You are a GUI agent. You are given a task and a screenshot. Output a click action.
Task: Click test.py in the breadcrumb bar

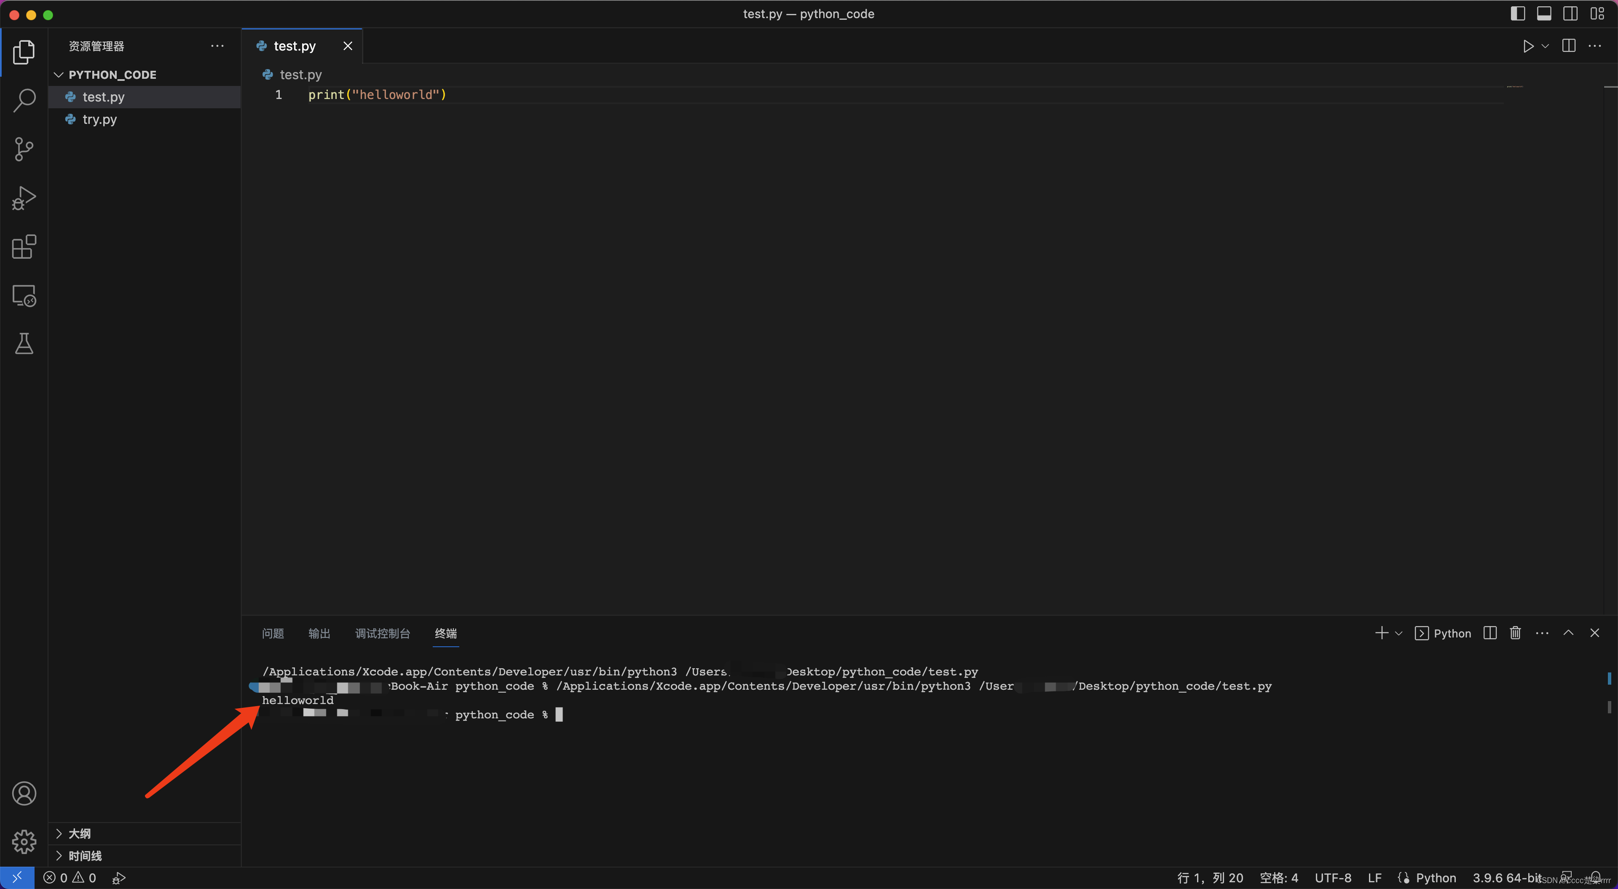click(300, 75)
